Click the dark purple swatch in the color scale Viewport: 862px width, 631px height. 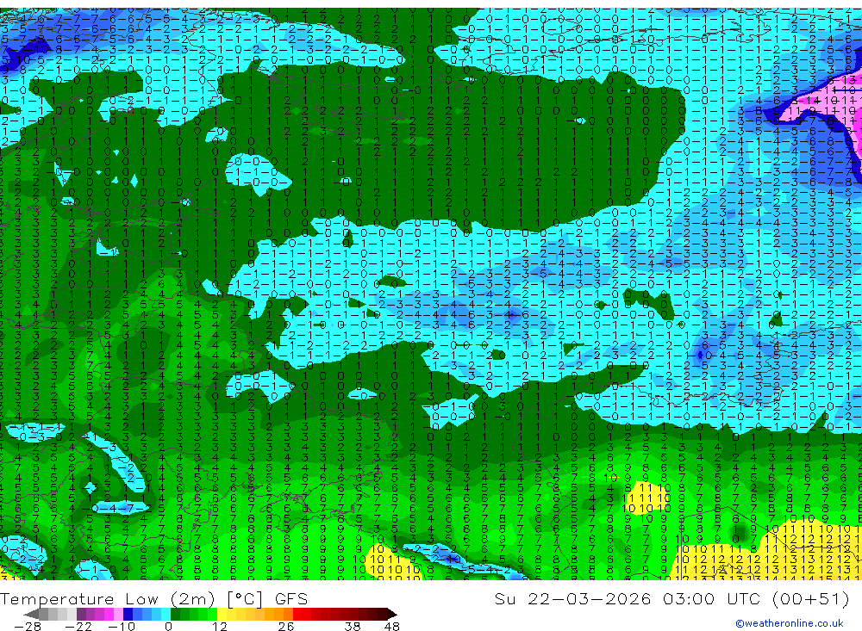click(81, 614)
